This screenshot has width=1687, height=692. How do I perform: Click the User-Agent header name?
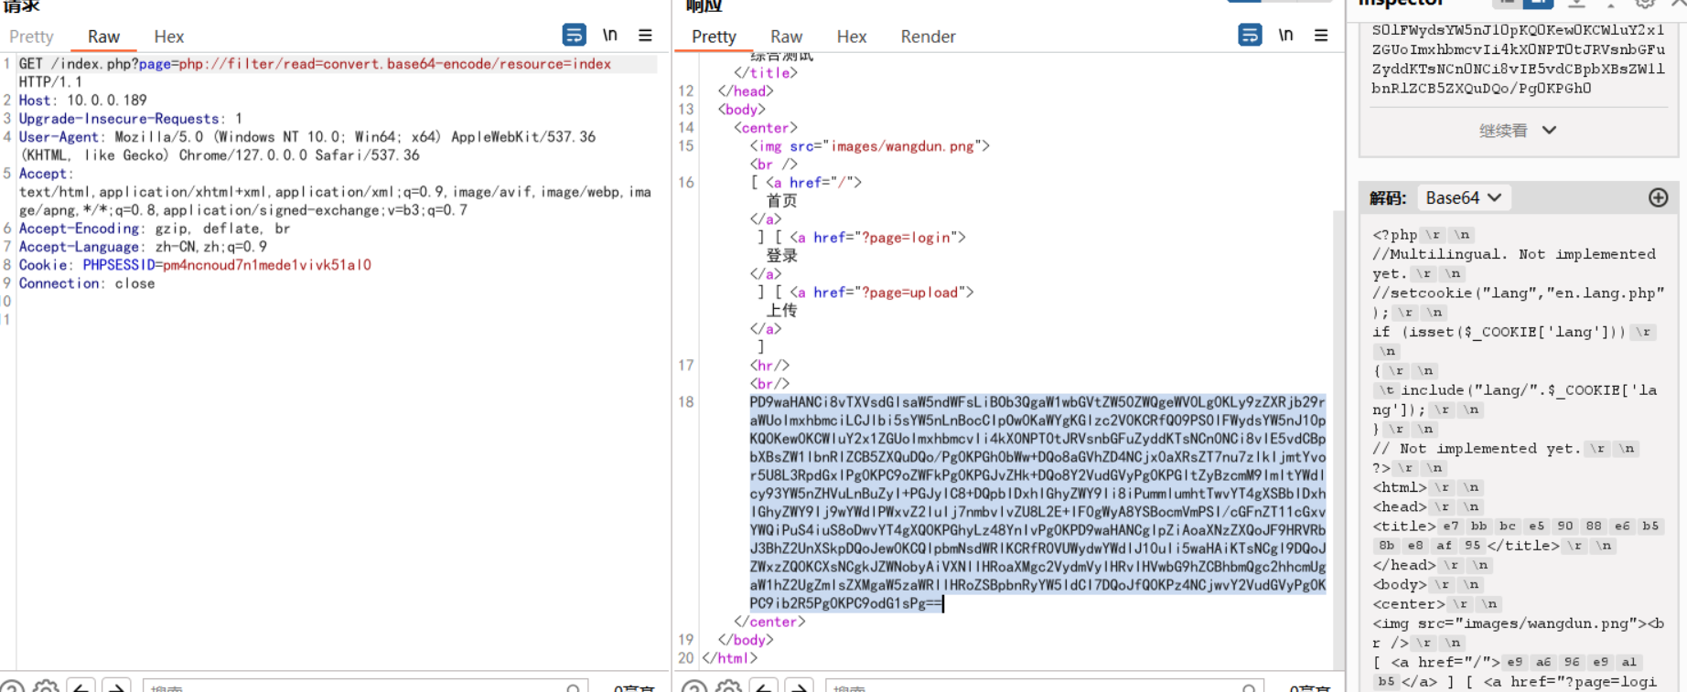tap(59, 137)
